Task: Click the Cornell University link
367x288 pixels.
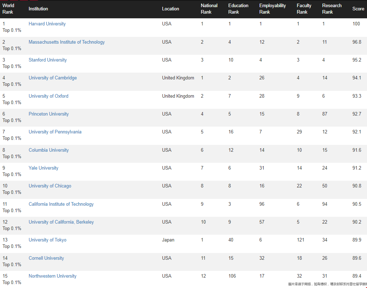Action: point(46,258)
